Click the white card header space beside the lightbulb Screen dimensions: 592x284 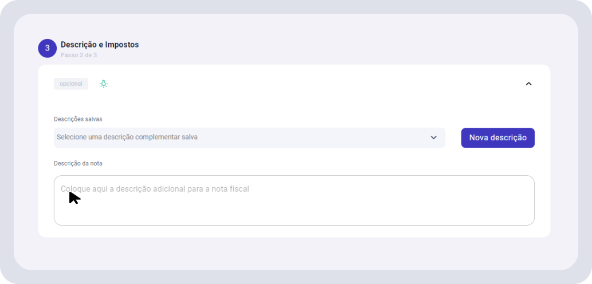(x=313, y=84)
